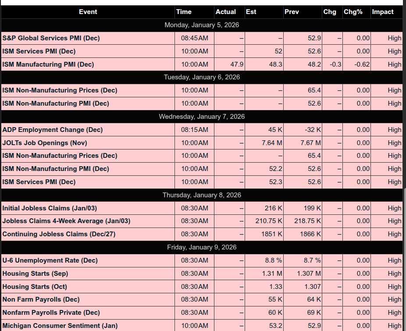This screenshot has width=406, height=331.
Task: Select Continuing Jobless Claims (Dec/27) event
Action: pyautogui.click(x=59, y=234)
